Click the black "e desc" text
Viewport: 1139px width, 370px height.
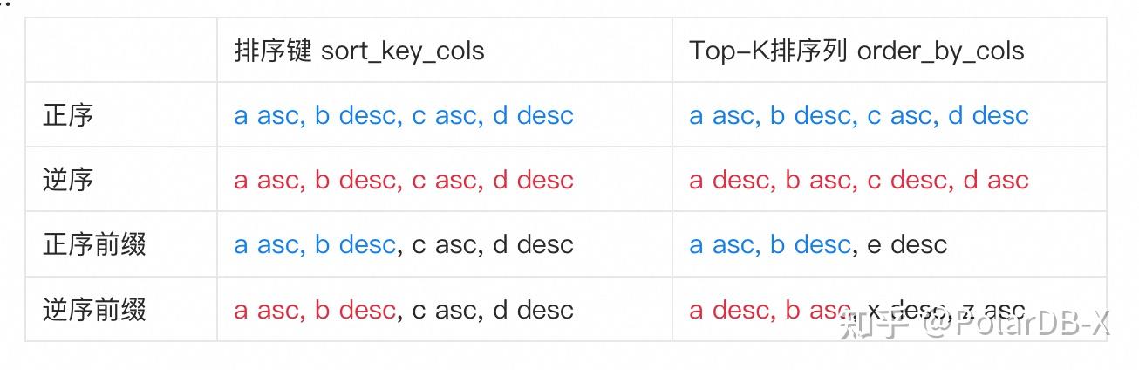click(x=907, y=244)
